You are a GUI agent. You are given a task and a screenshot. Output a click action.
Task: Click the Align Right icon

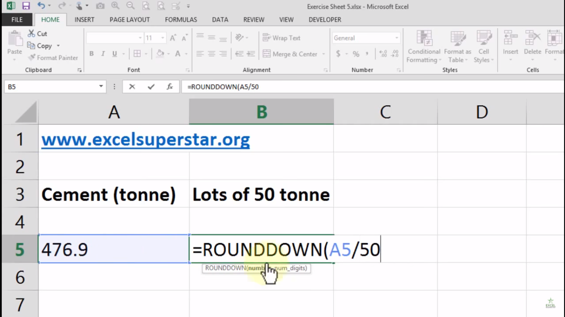click(x=223, y=54)
